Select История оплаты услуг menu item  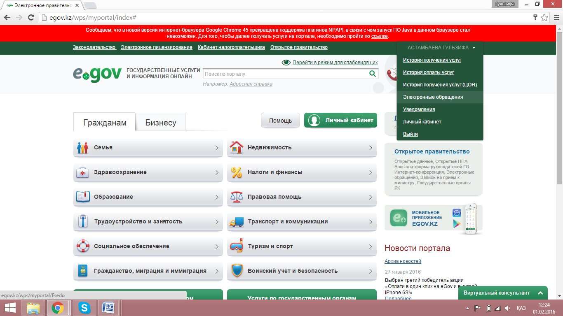coord(428,72)
